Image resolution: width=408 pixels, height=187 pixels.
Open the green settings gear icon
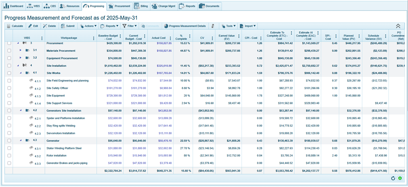[400, 178]
